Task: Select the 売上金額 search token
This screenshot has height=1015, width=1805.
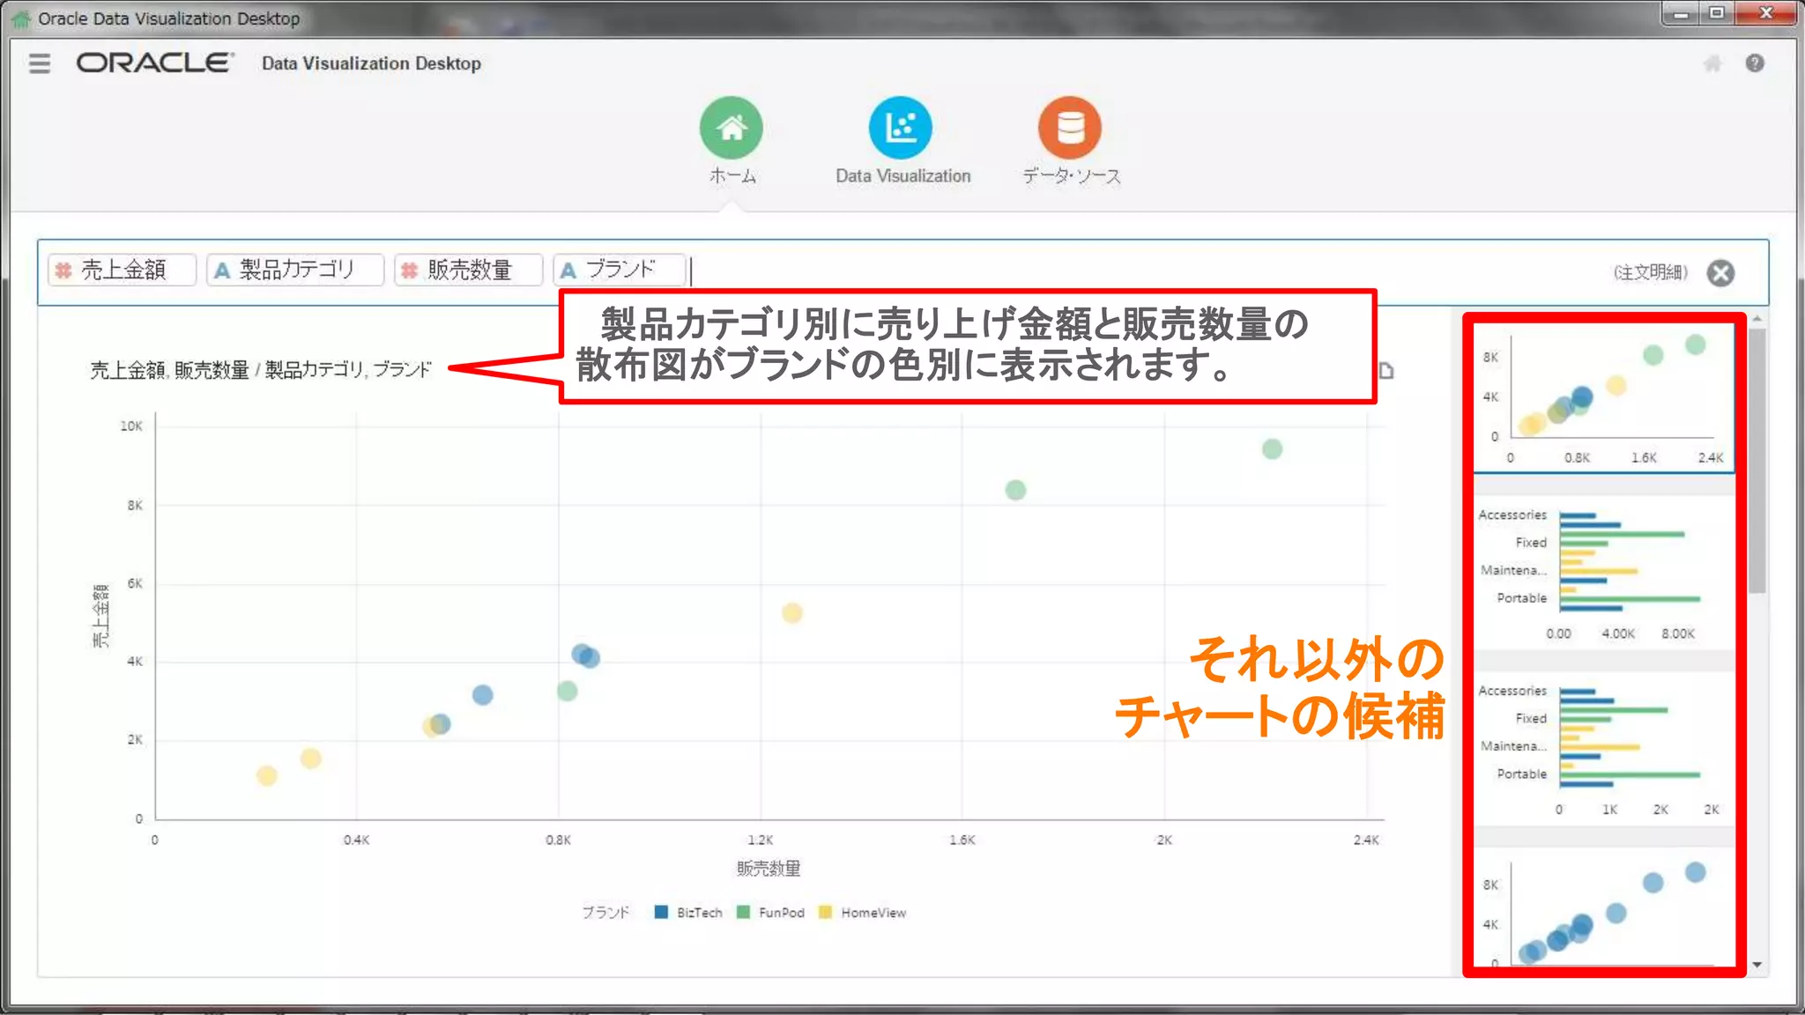Action: click(x=123, y=270)
